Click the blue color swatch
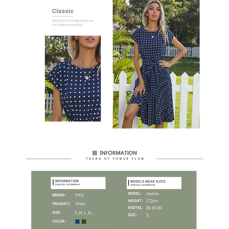 pos(77,221)
